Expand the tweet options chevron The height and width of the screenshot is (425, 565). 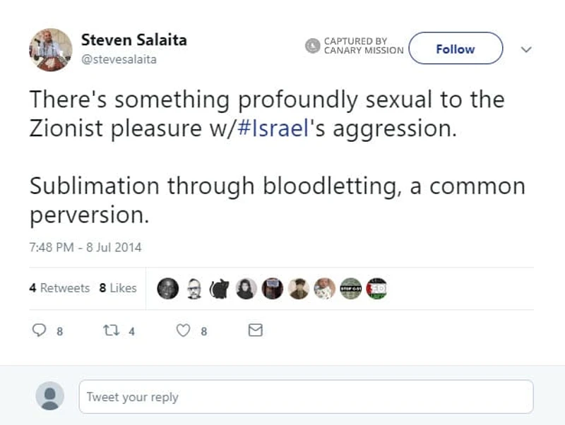pos(527,49)
